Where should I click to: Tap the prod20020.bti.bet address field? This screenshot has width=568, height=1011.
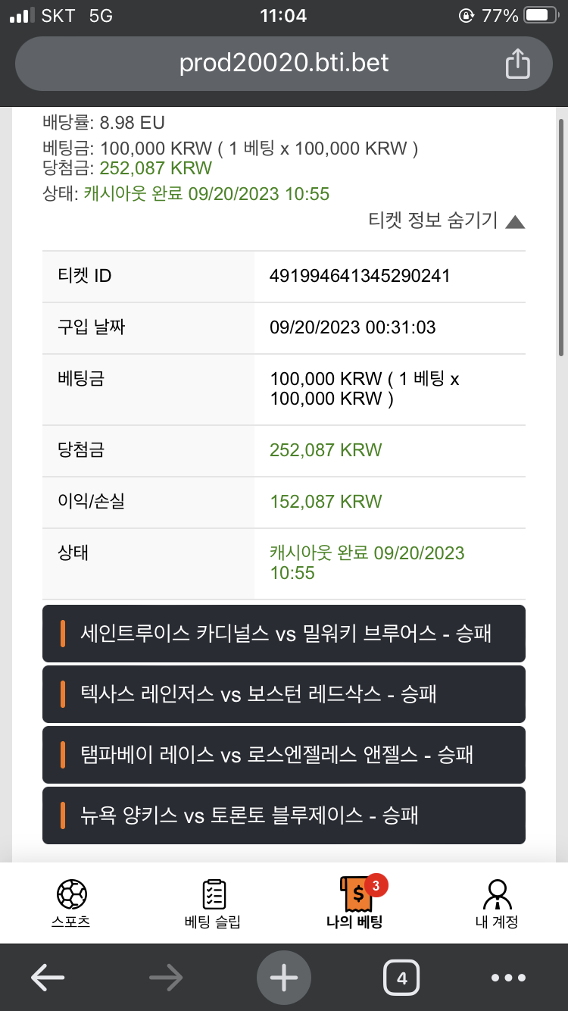pos(284,63)
